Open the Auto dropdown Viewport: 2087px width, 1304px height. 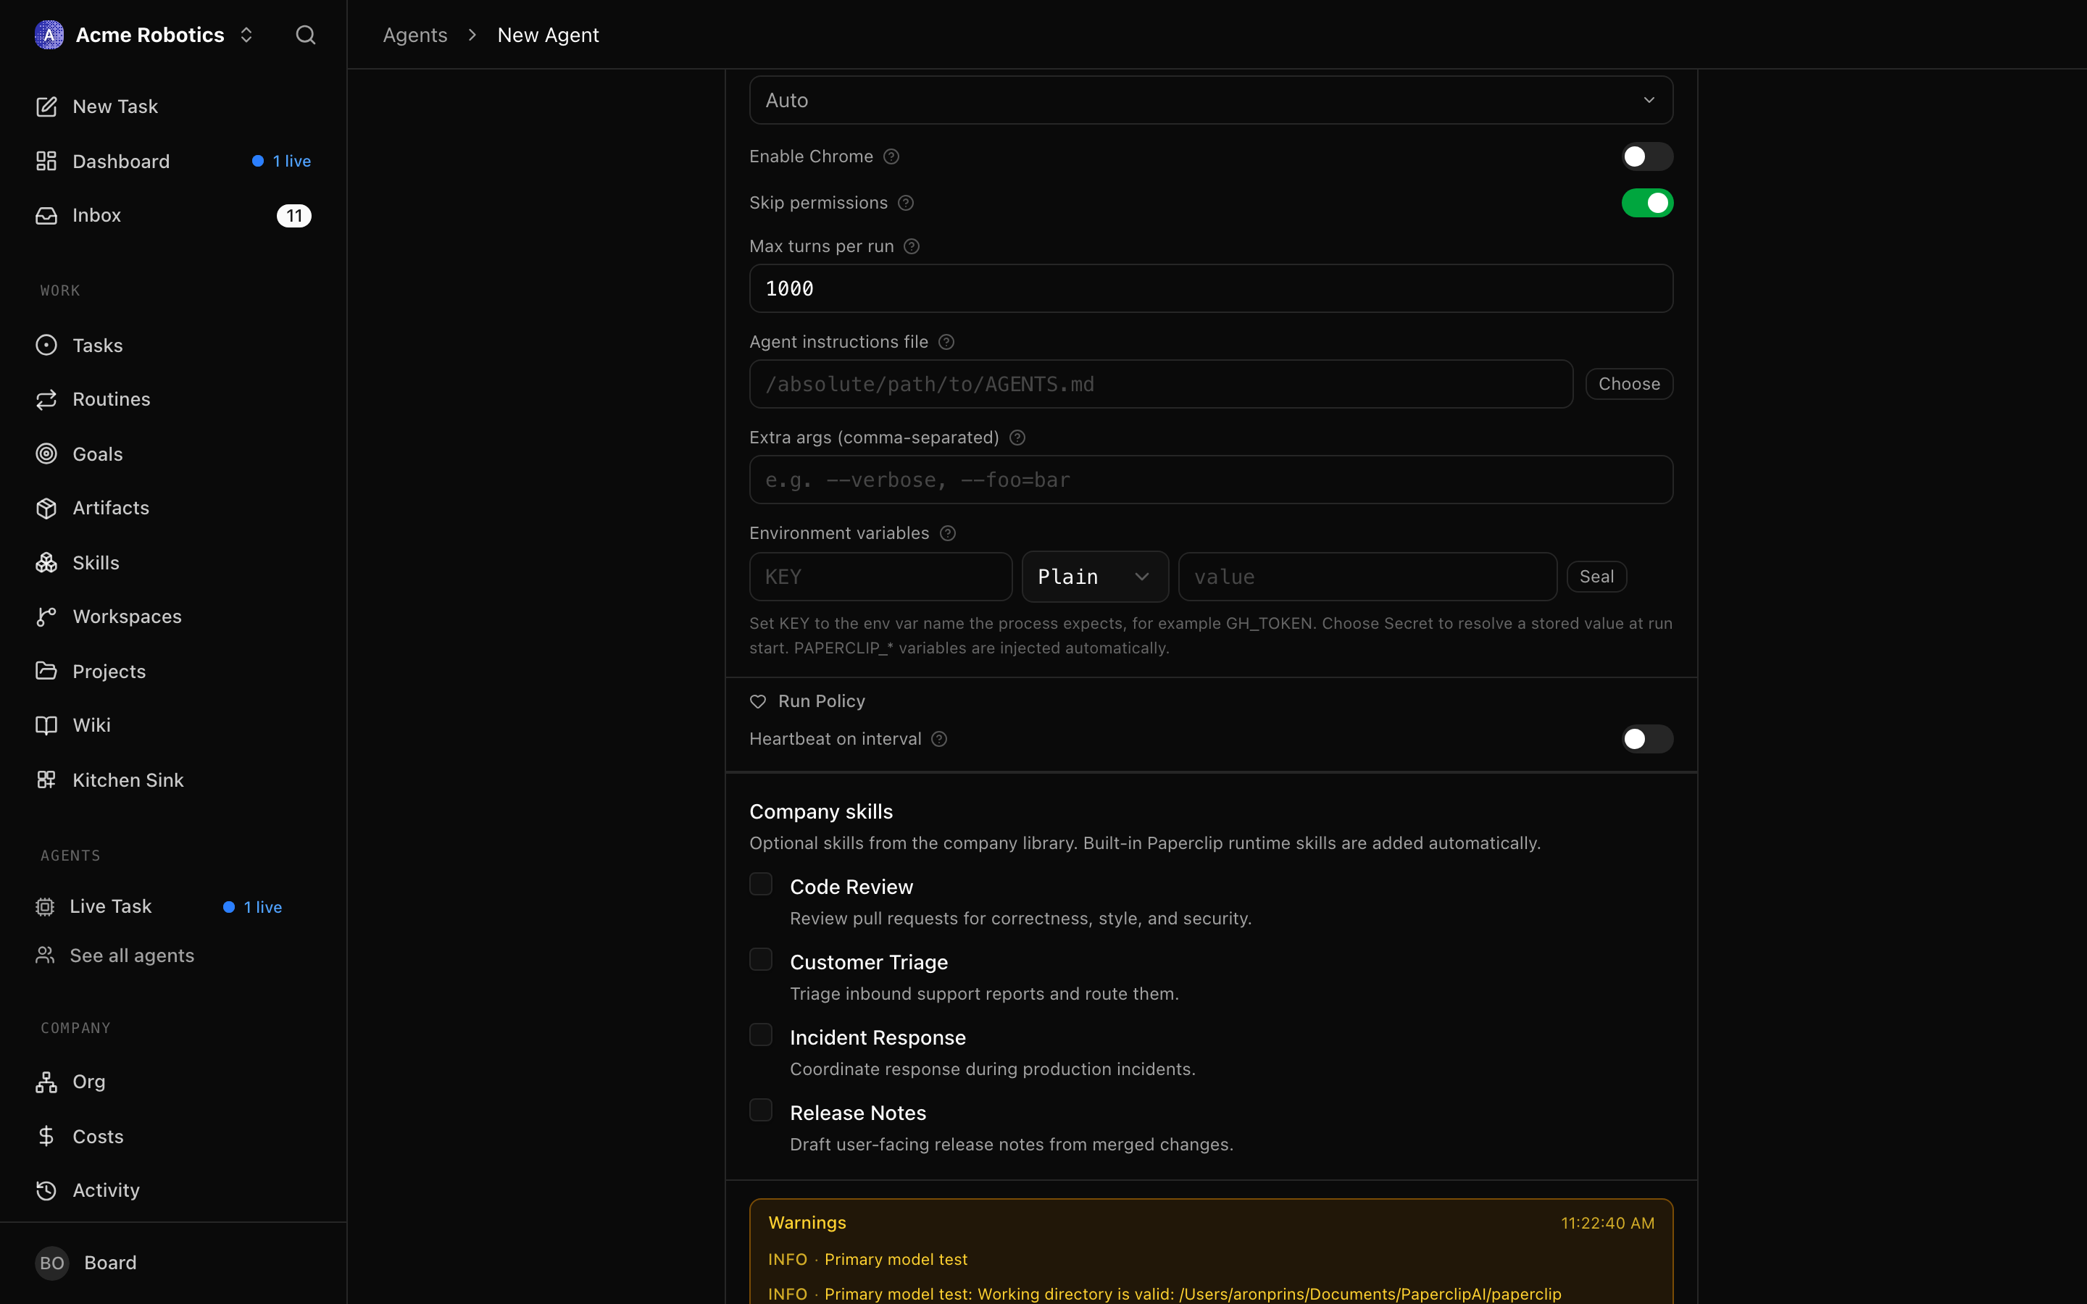[x=1211, y=100]
